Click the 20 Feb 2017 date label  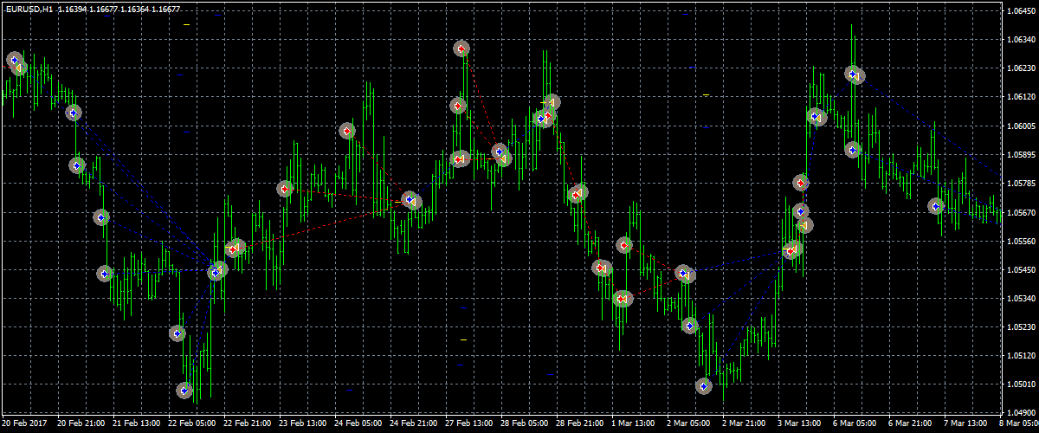point(23,424)
